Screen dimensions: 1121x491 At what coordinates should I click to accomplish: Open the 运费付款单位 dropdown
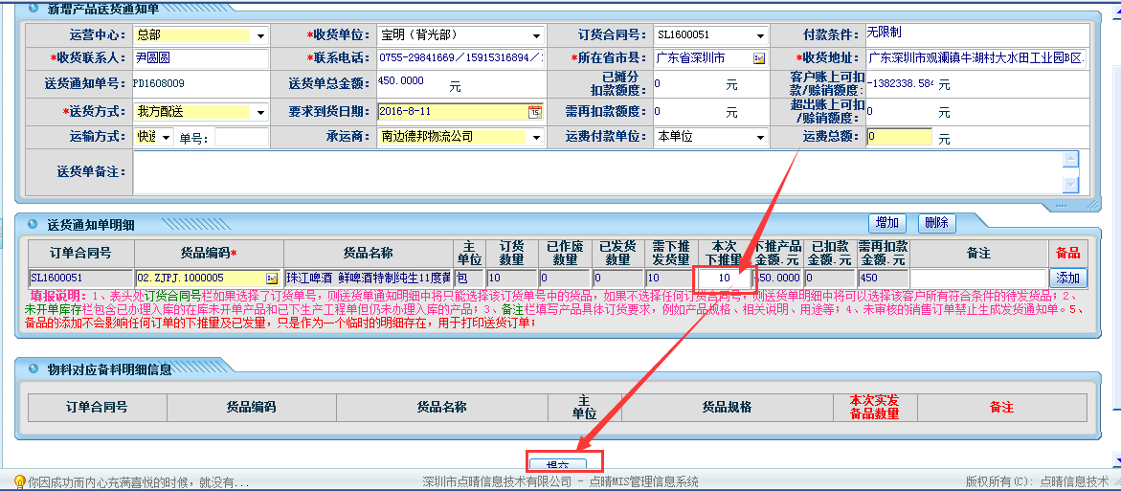(x=759, y=137)
